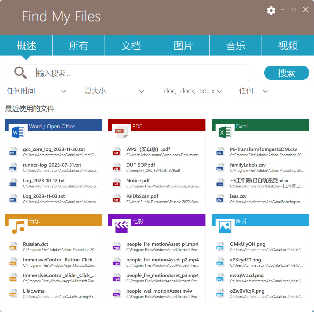This screenshot has width=314, height=312.
Task: Click the Word document category icon
Action: 18,132
